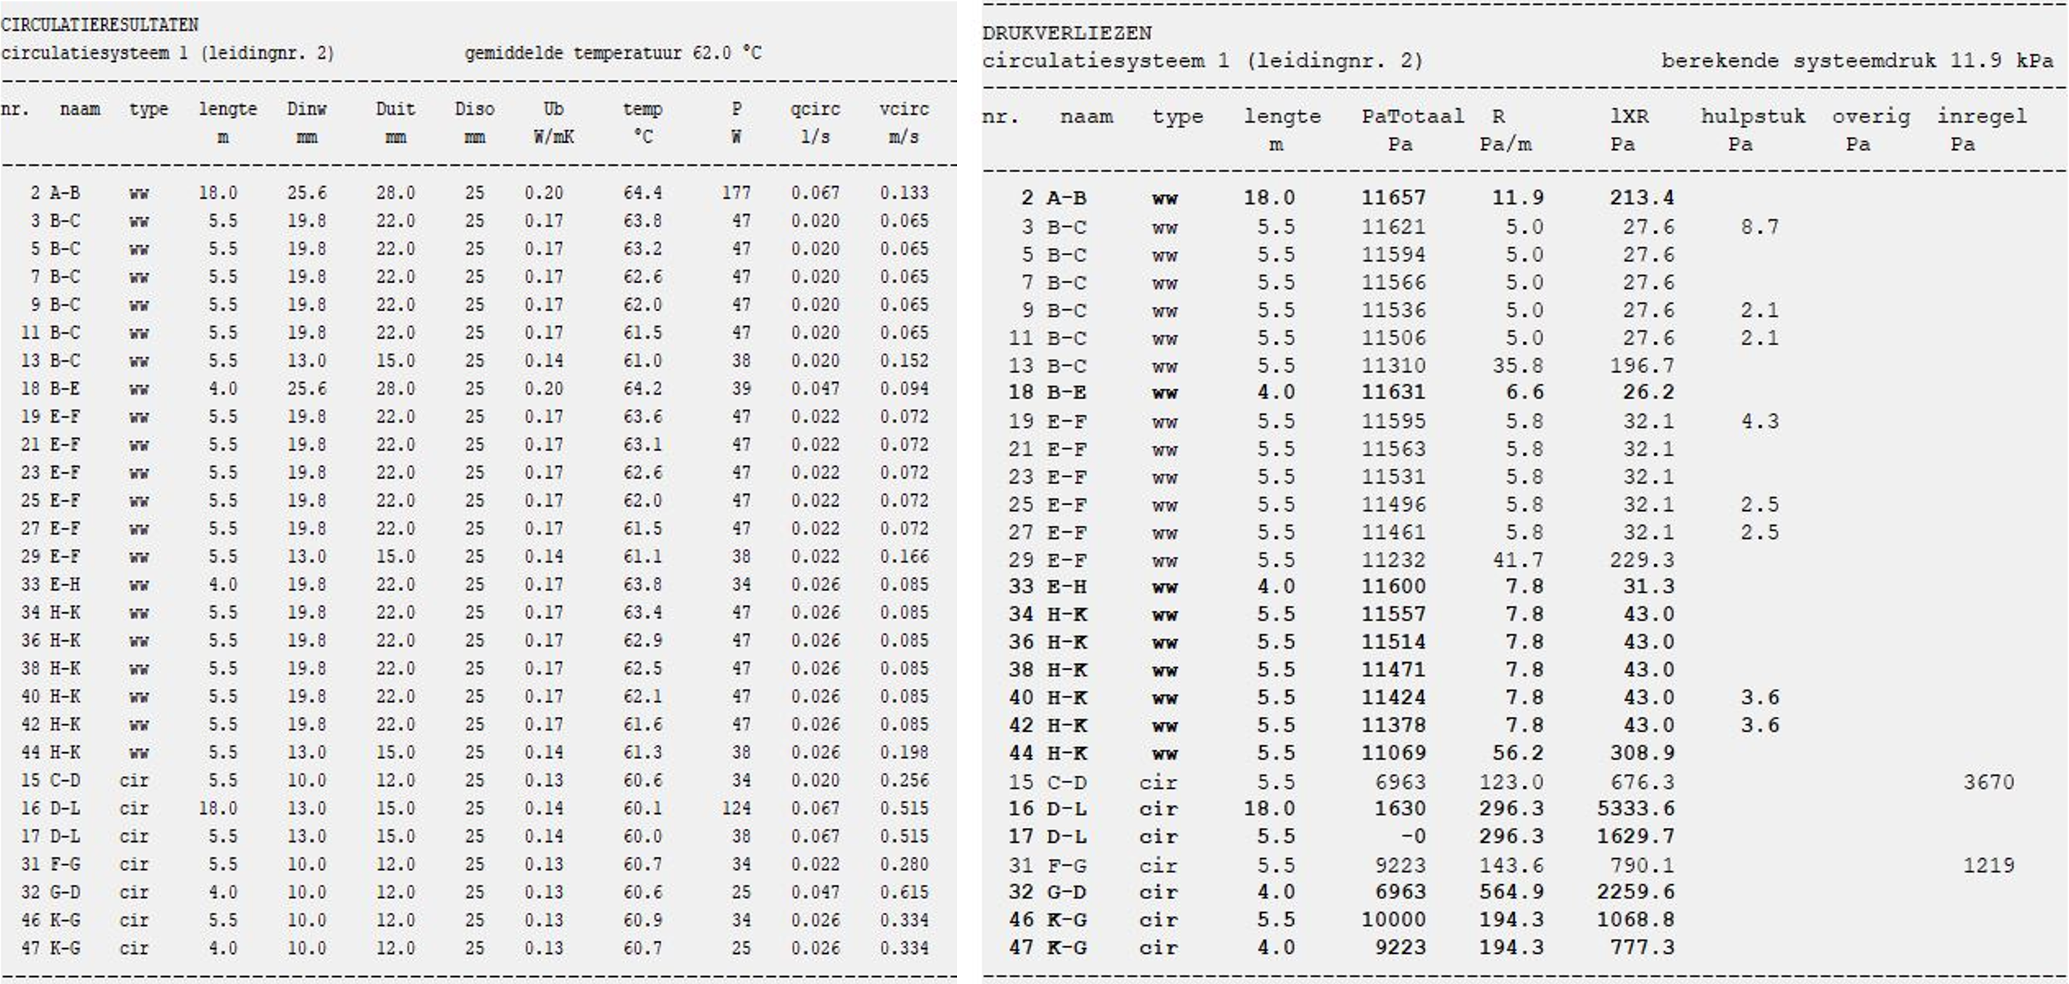This screenshot has width=2069, height=984.
Task: Click R value 123.0 in row 15
Action: coord(1511,782)
